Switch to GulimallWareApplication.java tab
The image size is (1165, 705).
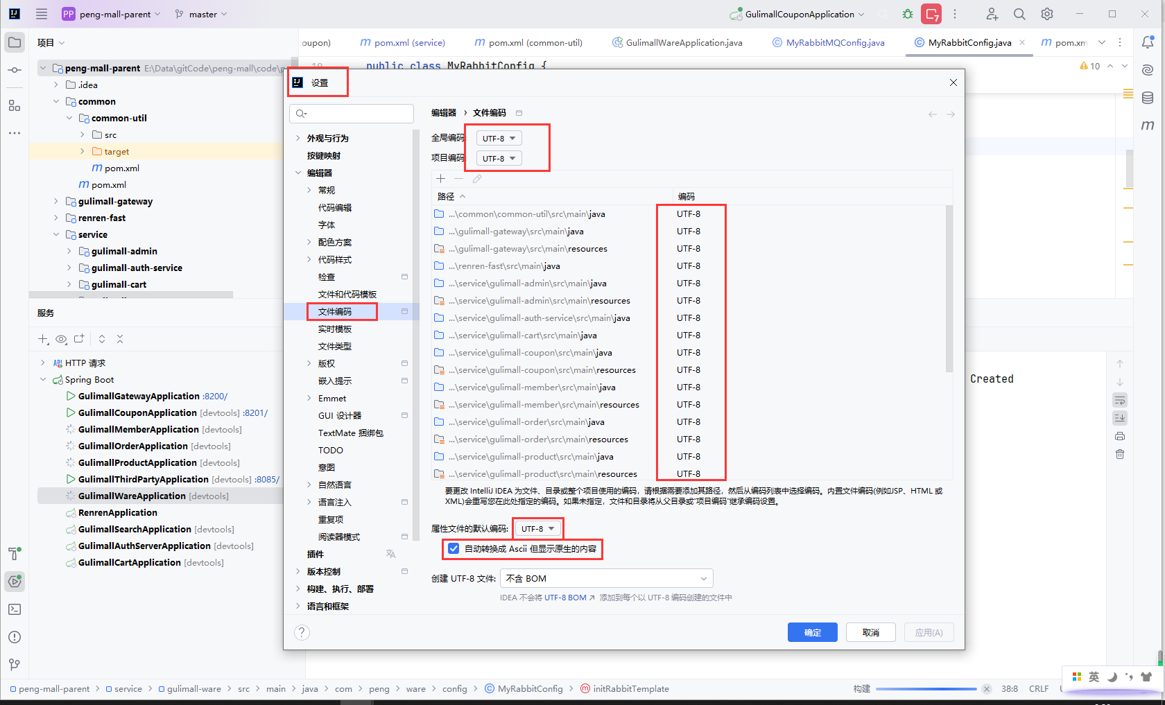point(677,42)
